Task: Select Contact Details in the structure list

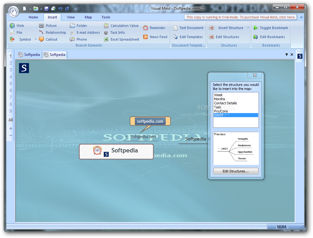Action: coord(236,103)
